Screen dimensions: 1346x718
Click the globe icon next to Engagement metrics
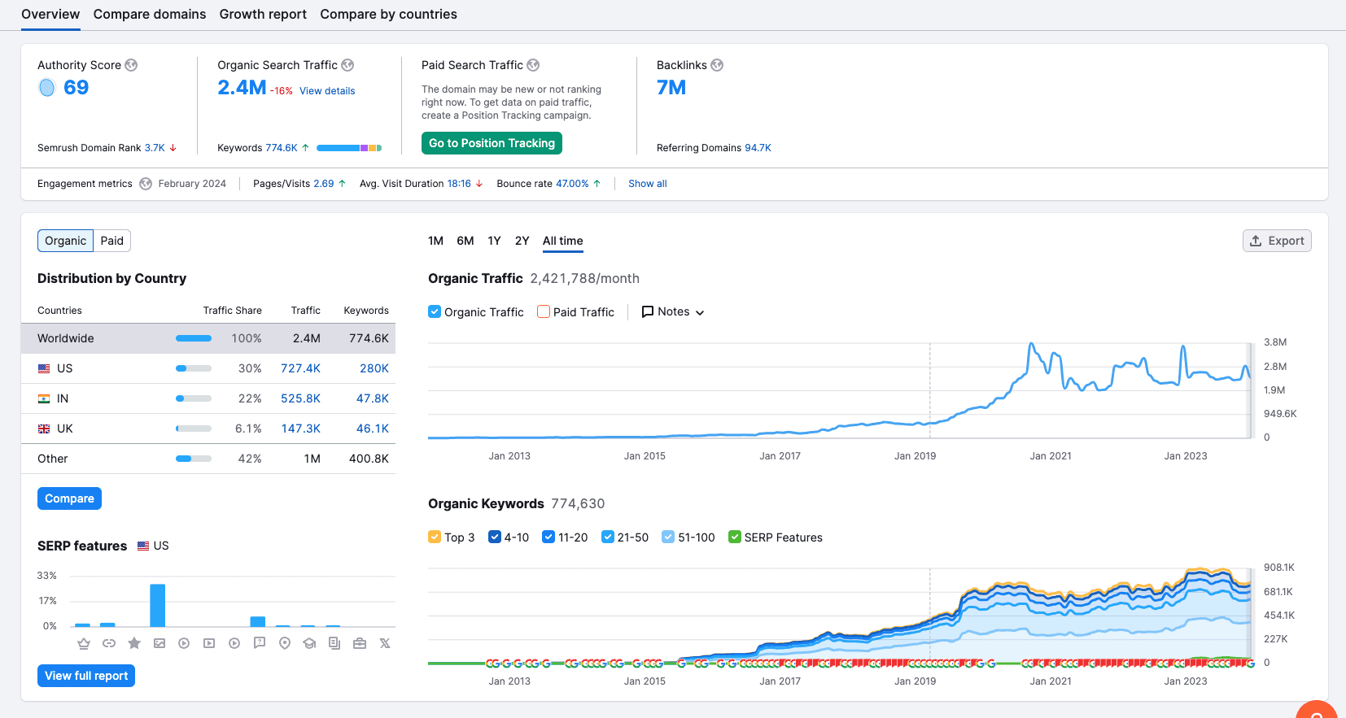146,184
